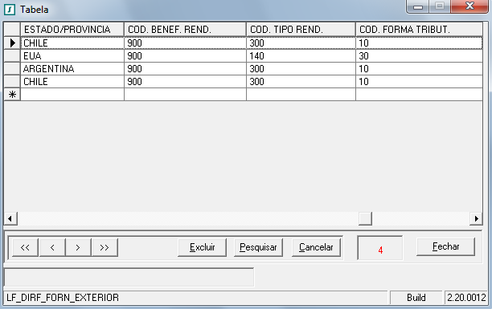Click the current-row arrow indicator
Image resolution: width=492 pixels, height=309 pixels.
(12, 43)
